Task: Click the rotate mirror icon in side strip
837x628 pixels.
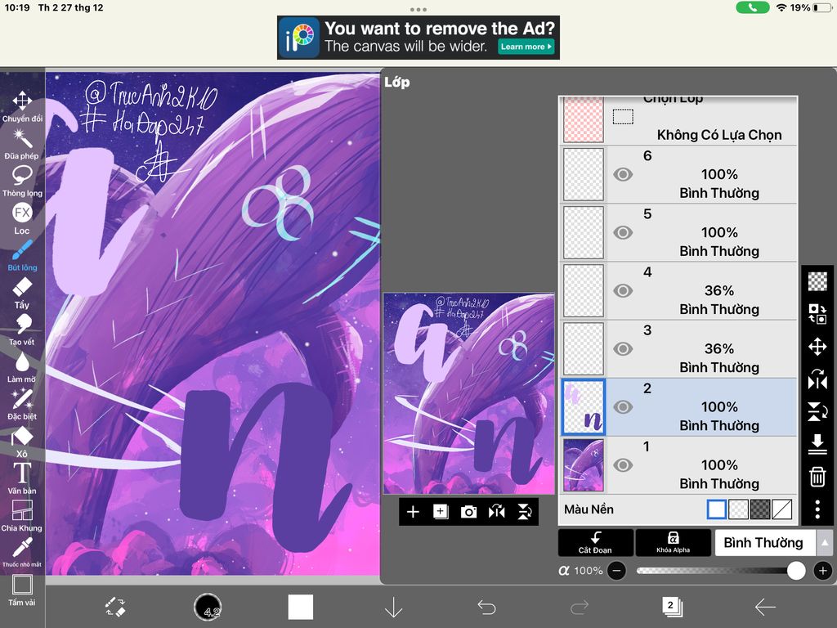Action: (x=817, y=379)
